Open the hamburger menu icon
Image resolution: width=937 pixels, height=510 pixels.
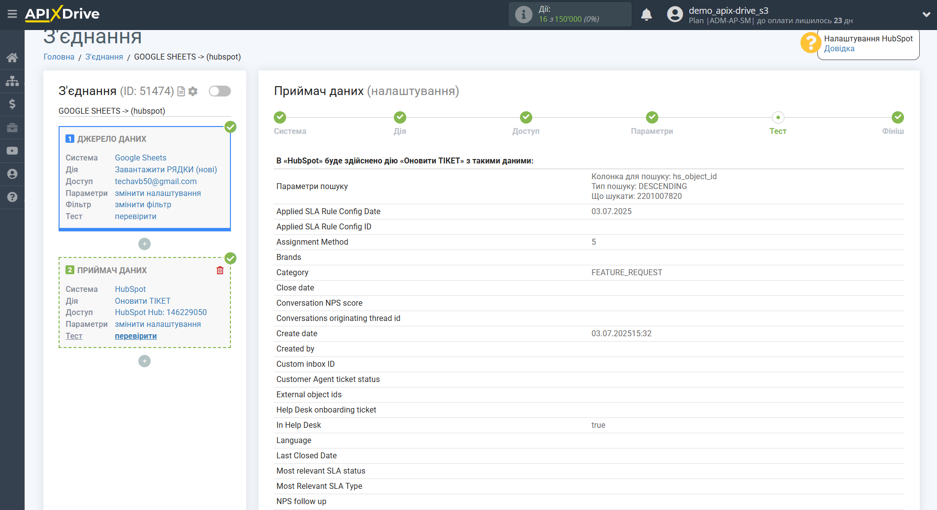(12, 14)
